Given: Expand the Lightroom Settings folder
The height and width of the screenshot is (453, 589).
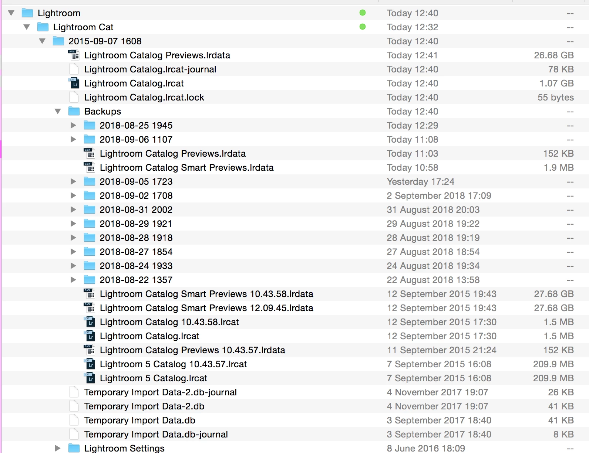Looking at the screenshot, I should [58, 448].
